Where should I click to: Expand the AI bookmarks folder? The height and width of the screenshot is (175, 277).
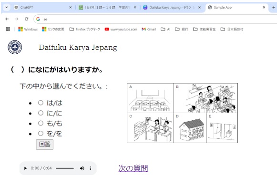[x=165, y=29]
